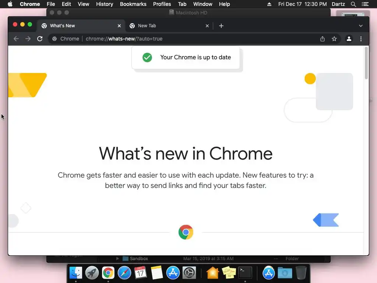This screenshot has width=377, height=283.
Task: Reload the What's New page
Action: [x=40, y=39]
